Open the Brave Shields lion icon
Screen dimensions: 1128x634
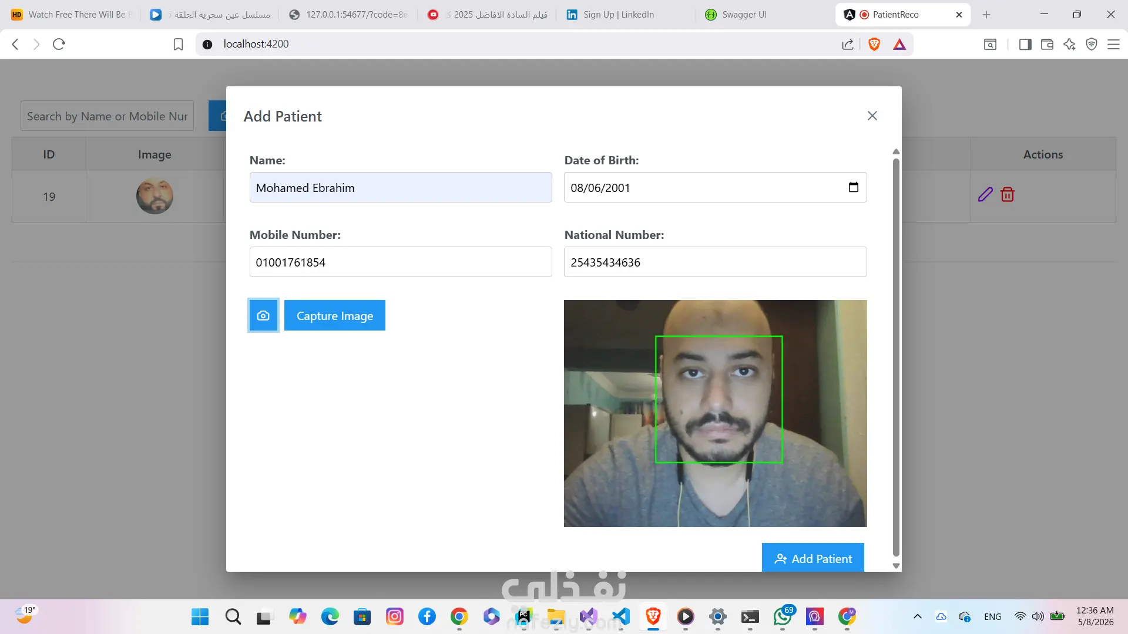[x=874, y=44]
